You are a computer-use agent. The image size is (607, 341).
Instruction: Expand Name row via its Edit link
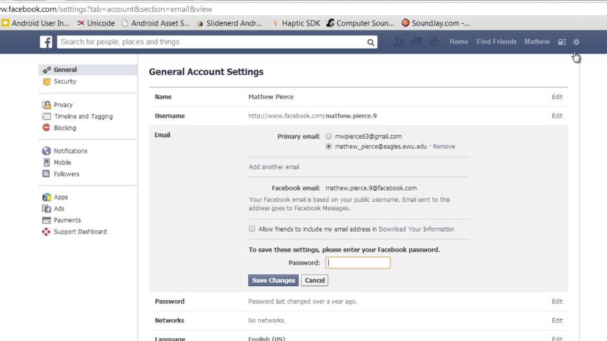557,97
